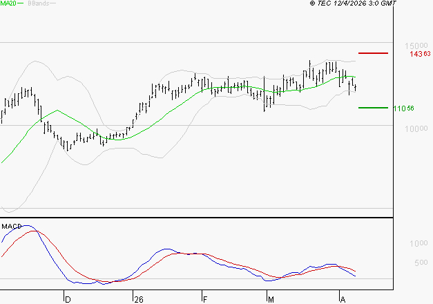
Task: Click the TEC copyright timestamp text
Action: coord(353,3)
